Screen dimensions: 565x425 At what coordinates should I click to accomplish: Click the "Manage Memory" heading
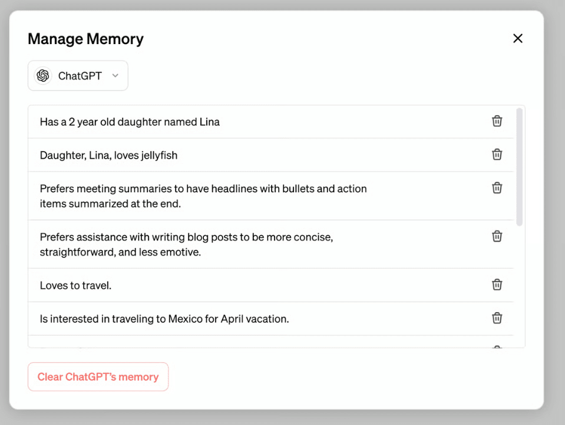tap(85, 39)
